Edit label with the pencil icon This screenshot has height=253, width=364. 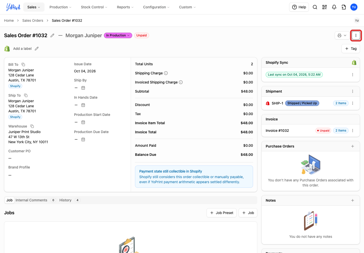37,49
